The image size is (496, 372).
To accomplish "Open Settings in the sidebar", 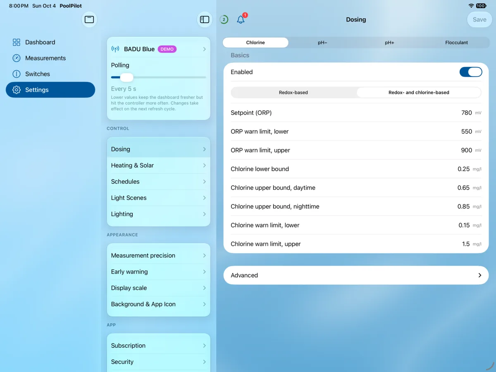I will coord(50,90).
